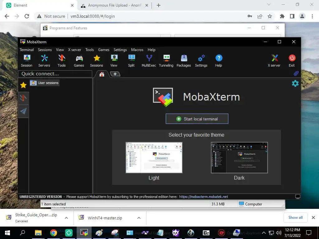Open the Chrome share icon
Viewport: 319px width, 239px height.
[260, 16]
